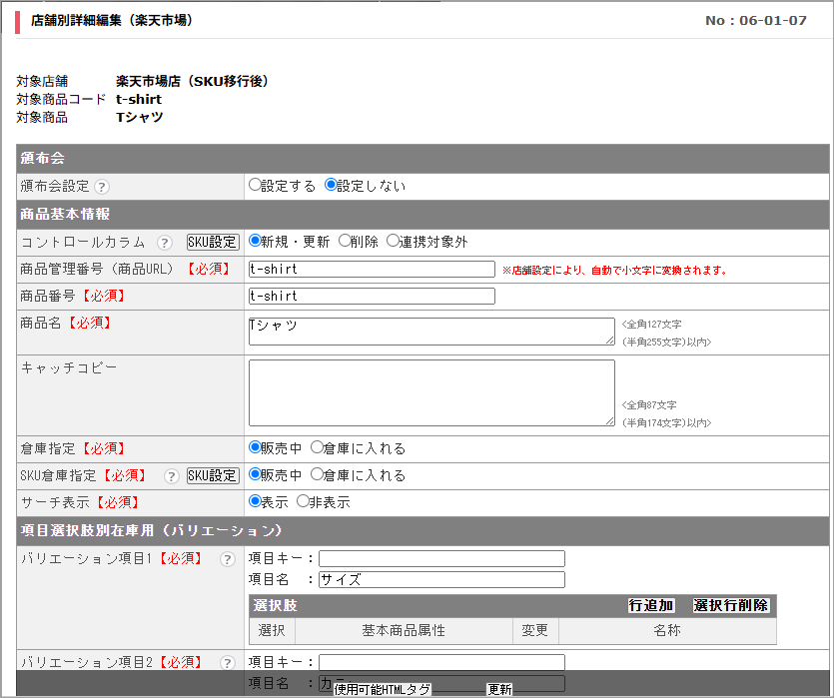This screenshot has width=834, height=698.
Task: Click the red 店舗設定により lowercase conversion notice
Action: (615, 270)
